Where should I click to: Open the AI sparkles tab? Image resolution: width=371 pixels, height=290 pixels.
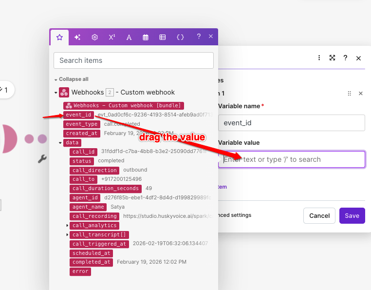click(x=77, y=37)
